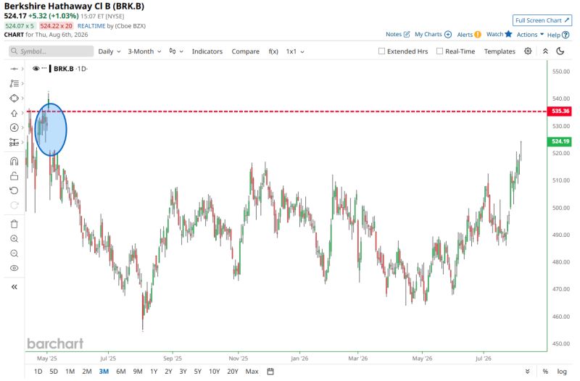
Task: Delete drawings with the trash icon
Action: (x=14, y=224)
